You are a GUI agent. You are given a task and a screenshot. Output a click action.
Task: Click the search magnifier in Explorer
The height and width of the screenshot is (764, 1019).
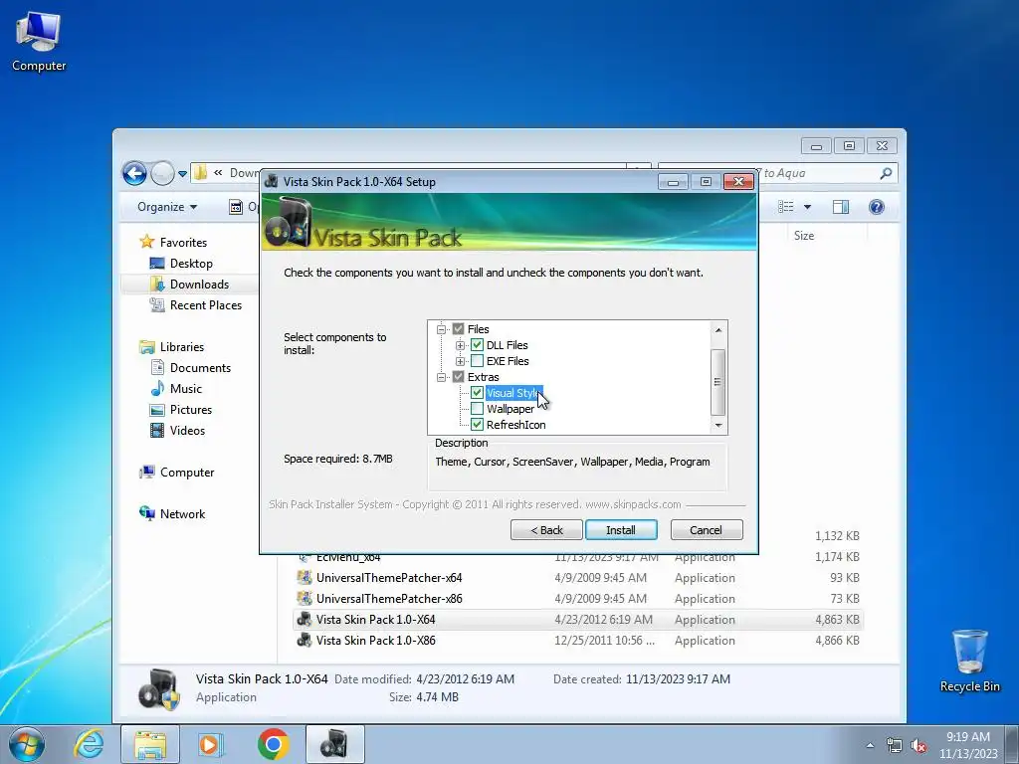pos(885,173)
